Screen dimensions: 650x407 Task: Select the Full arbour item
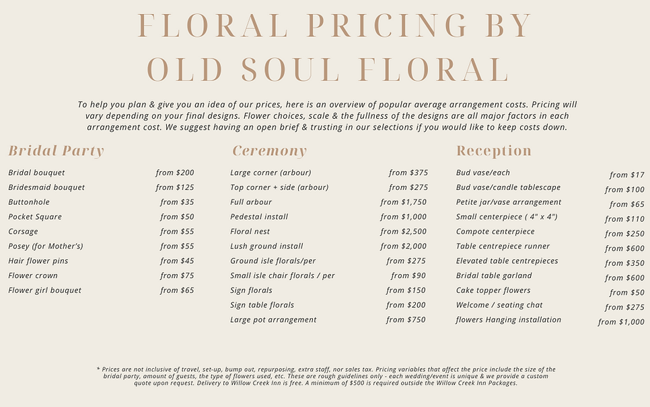[x=251, y=202]
